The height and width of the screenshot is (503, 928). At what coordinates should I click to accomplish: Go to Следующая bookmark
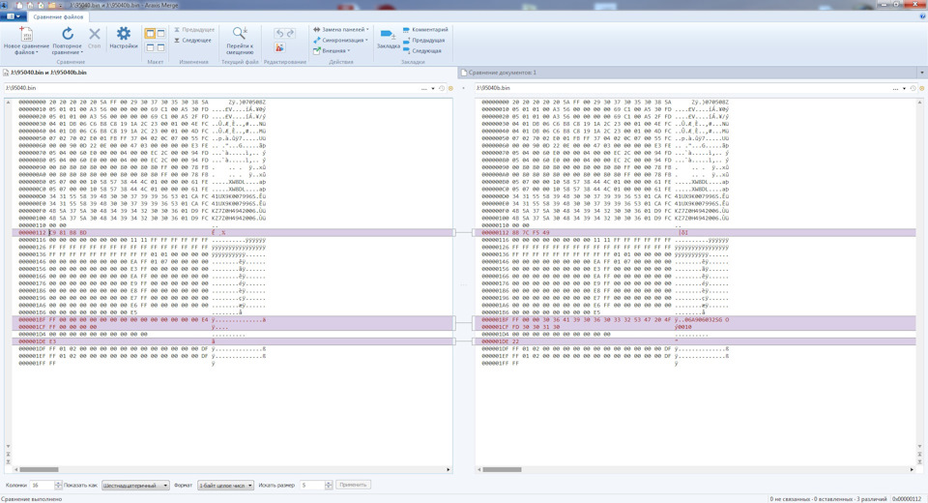pos(422,51)
